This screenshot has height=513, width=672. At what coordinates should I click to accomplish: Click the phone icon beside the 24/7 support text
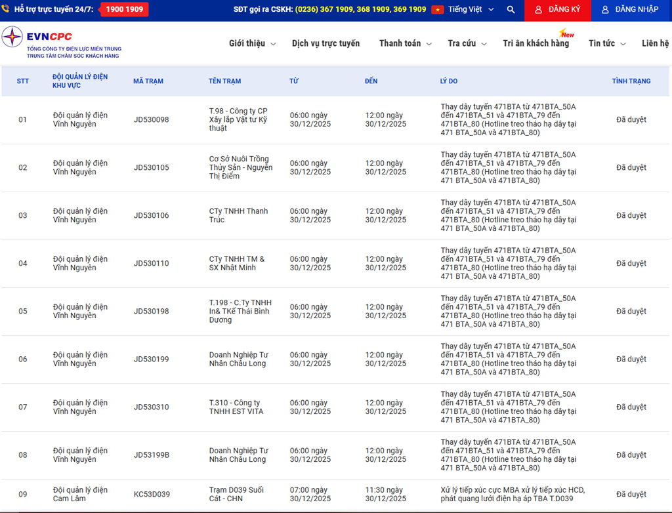5,10
